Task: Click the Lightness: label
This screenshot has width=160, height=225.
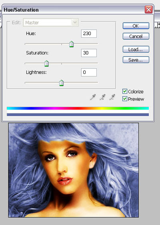Action: click(x=36, y=72)
